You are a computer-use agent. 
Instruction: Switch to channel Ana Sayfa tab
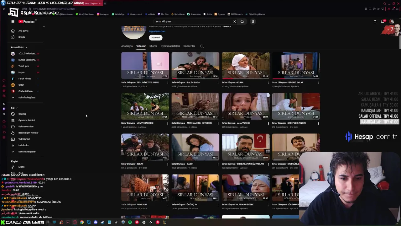tap(127, 46)
